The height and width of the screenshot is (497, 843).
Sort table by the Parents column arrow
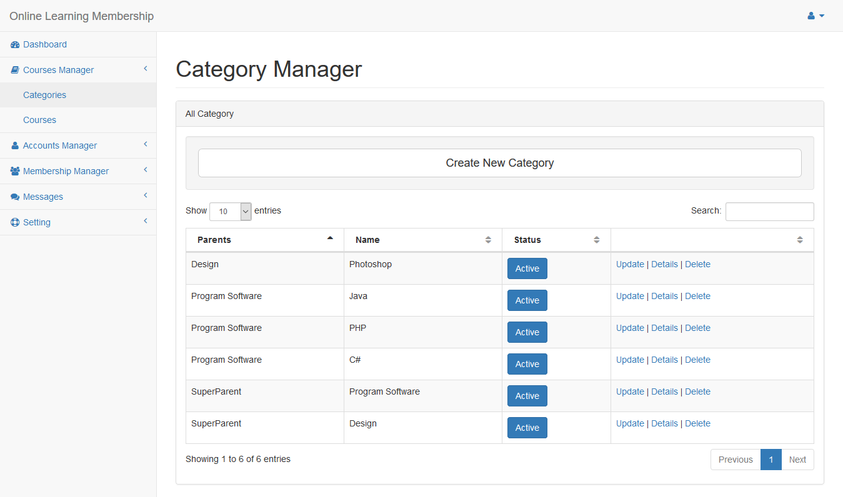[330, 239]
